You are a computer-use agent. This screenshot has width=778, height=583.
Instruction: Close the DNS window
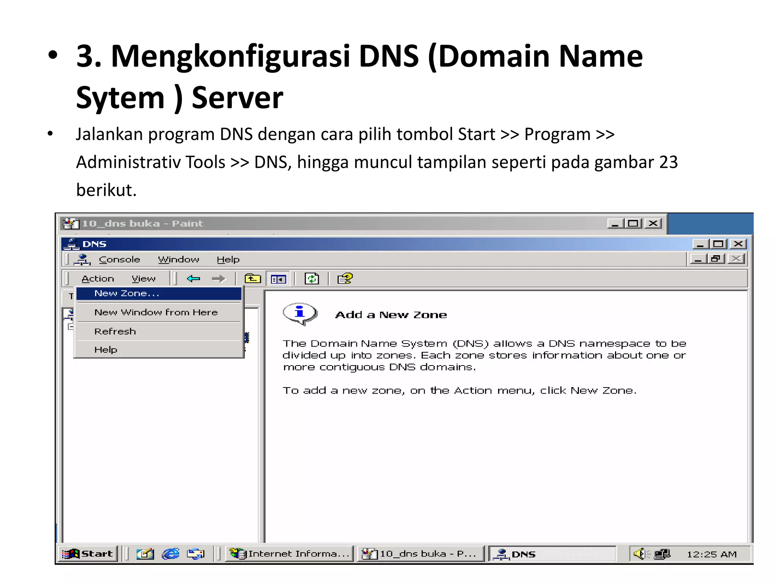pos(738,244)
